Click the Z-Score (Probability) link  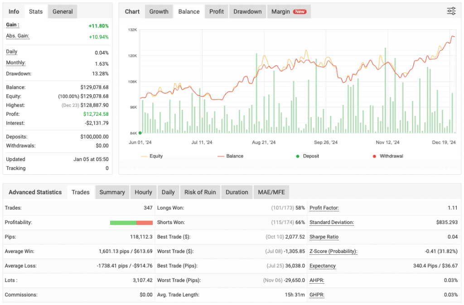coord(333,251)
